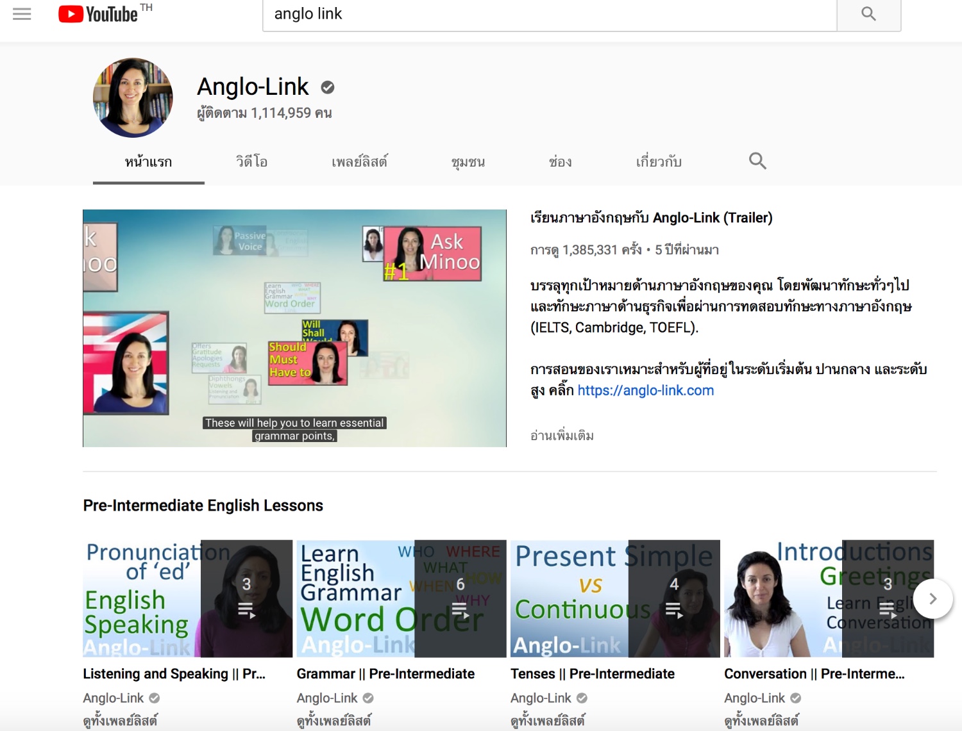This screenshot has height=731, width=962.
Task: Open Listening and Speaking playlist title
Action: 174,674
